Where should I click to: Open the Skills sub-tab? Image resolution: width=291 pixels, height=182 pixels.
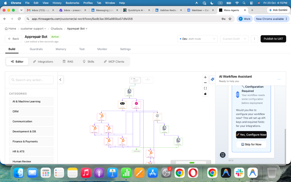[x=89, y=62]
